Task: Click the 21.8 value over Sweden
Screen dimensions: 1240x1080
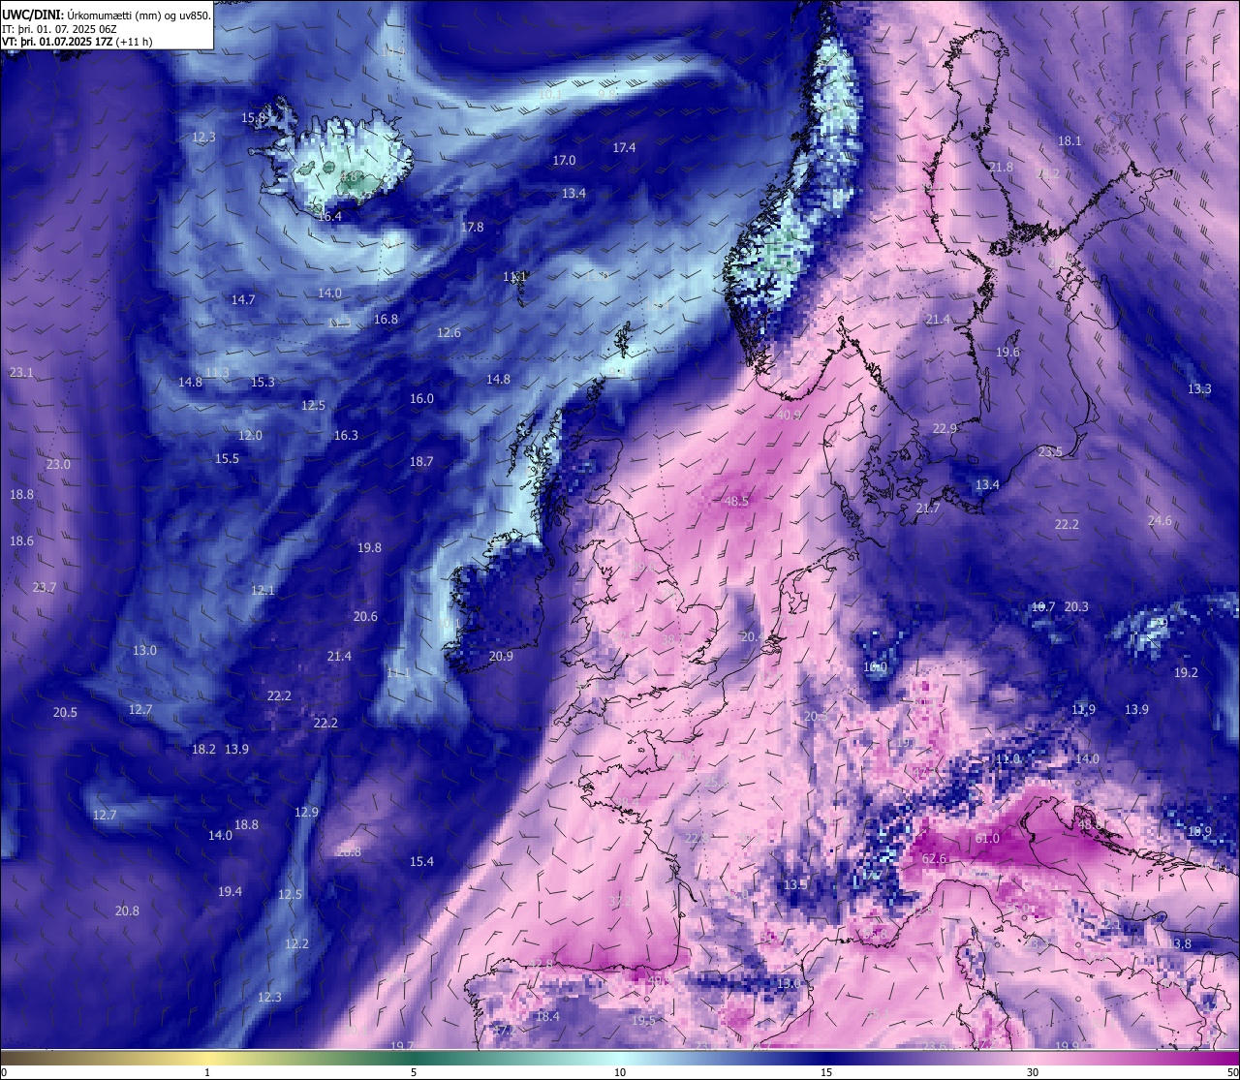Action: click(x=1001, y=168)
